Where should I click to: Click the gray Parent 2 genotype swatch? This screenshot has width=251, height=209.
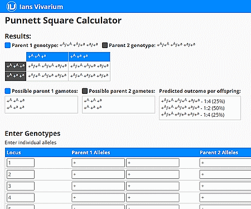(105, 45)
